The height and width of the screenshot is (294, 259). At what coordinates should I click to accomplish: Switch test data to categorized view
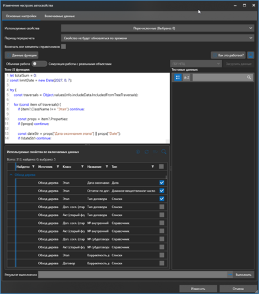pyautogui.click(x=178, y=77)
